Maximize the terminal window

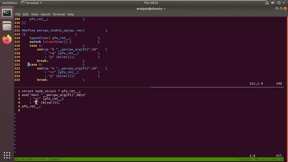tap(281, 9)
